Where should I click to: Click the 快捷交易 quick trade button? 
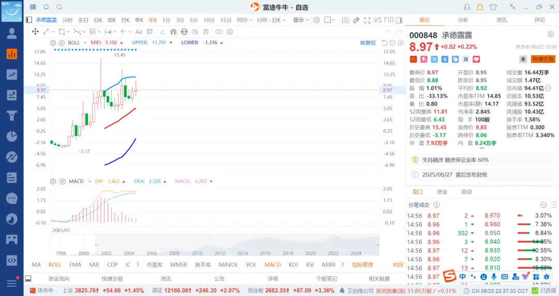543,59
